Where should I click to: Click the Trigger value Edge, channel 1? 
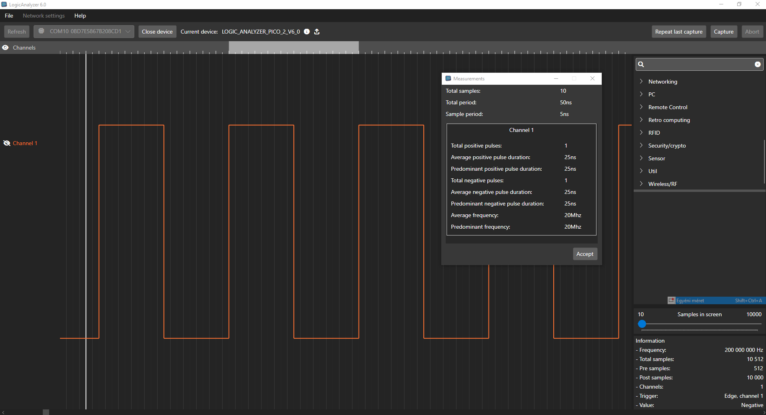(x=744, y=396)
